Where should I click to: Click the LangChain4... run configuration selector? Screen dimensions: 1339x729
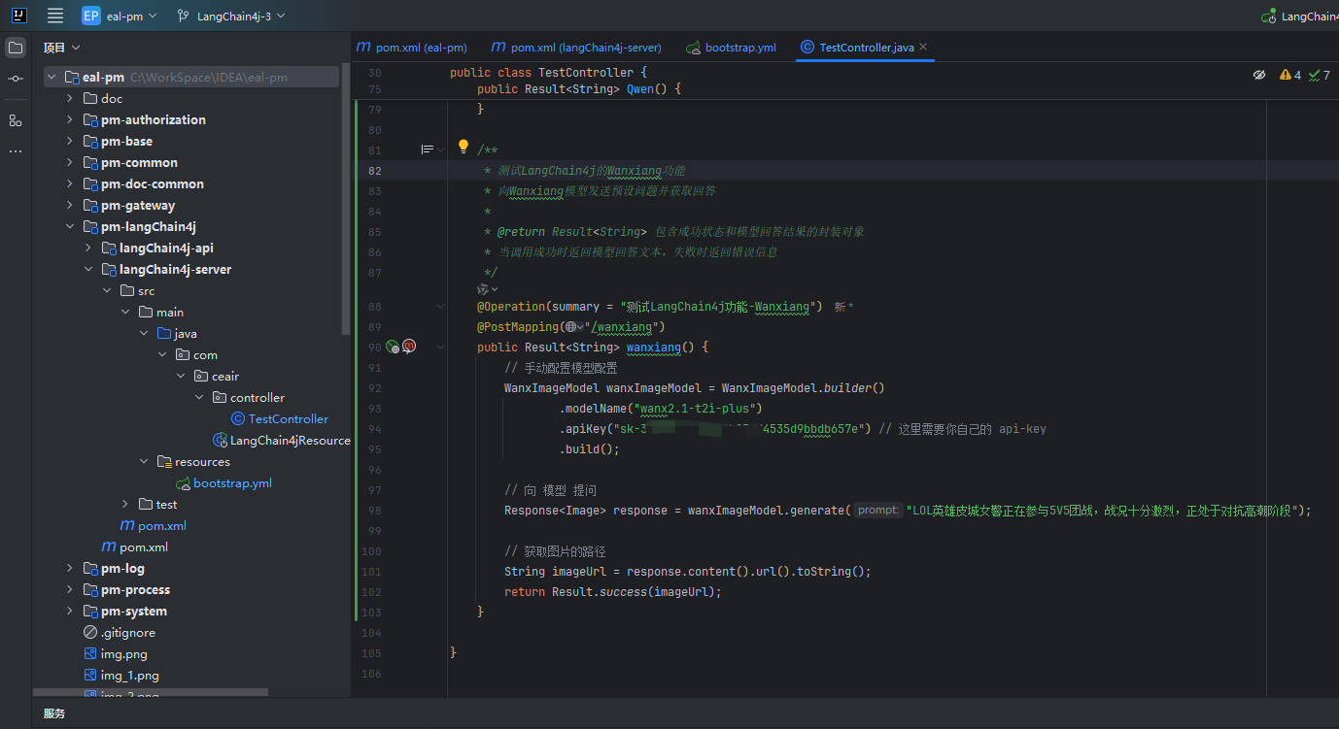point(1299,17)
